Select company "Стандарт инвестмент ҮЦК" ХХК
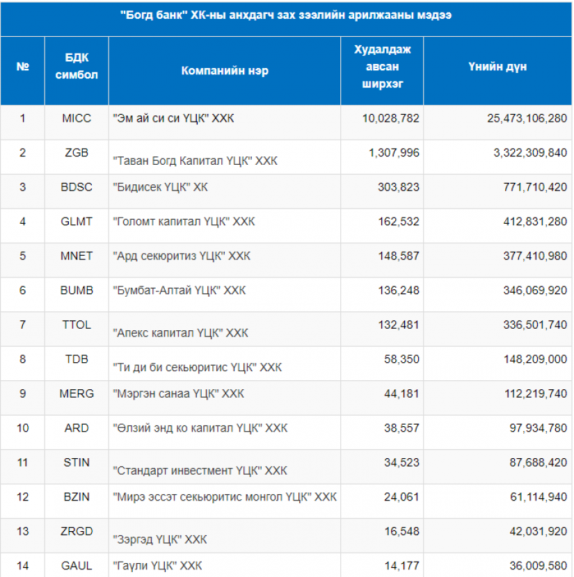Viewport: 574px width, 577px height. point(200,471)
